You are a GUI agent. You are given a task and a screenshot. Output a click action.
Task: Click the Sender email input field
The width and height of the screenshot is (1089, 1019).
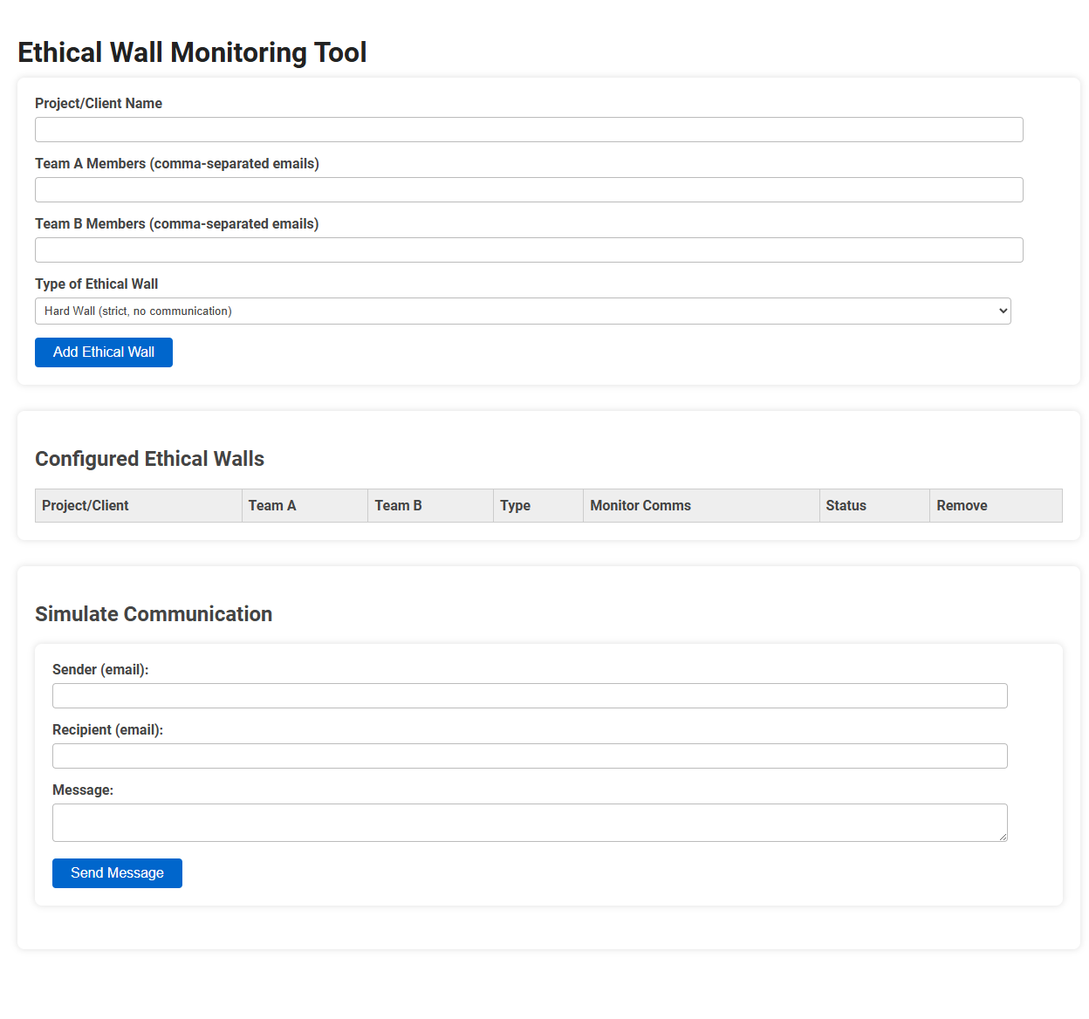coord(530,695)
